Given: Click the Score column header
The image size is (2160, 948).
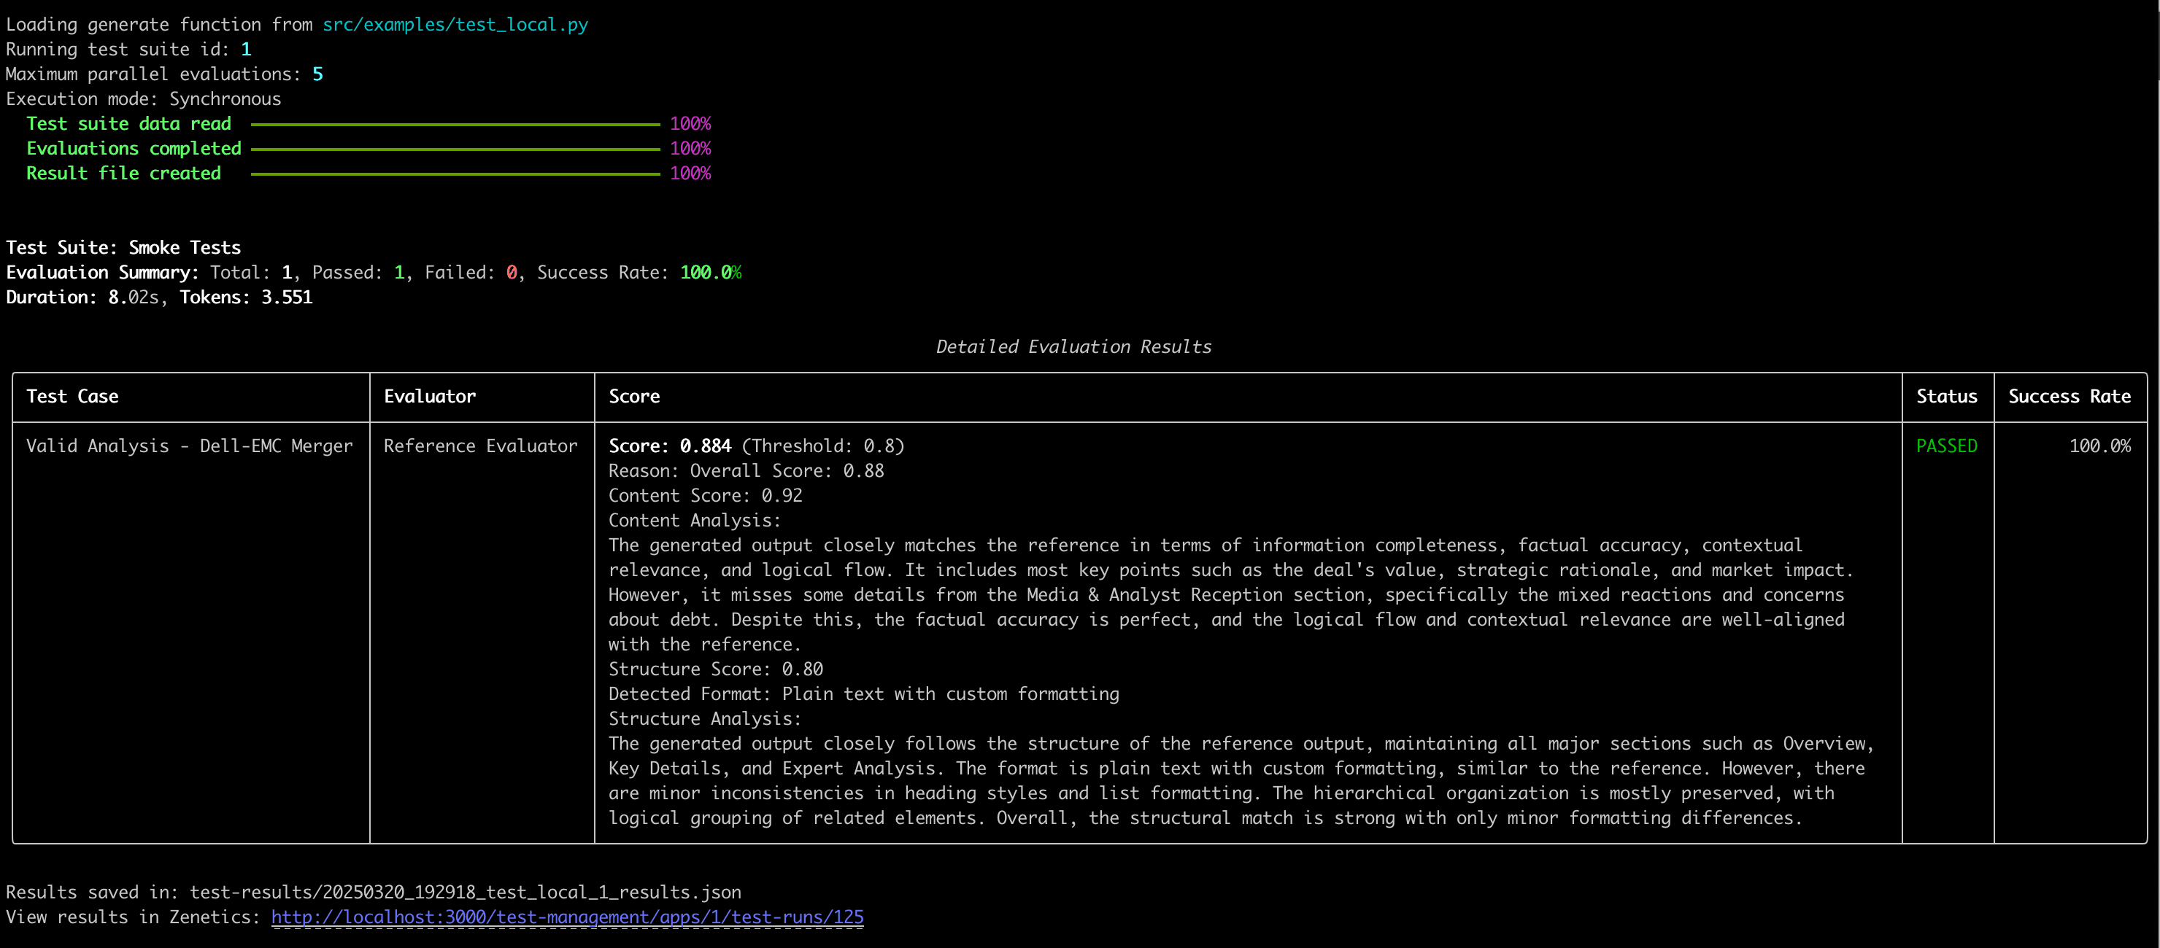Looking at the screenshot, I should [634, 397].
